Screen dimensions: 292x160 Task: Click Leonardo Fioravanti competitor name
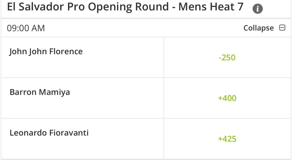point(49,133)
